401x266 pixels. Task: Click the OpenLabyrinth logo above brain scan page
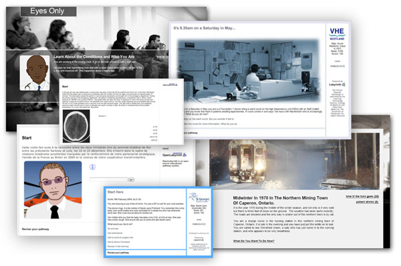(x=170, y=85)
